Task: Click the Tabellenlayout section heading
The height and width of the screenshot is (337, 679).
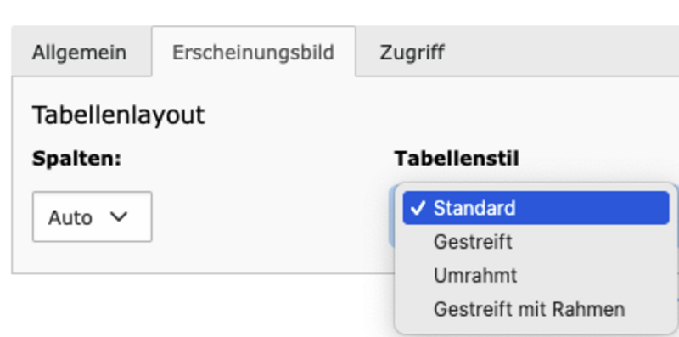Action: 118,115
